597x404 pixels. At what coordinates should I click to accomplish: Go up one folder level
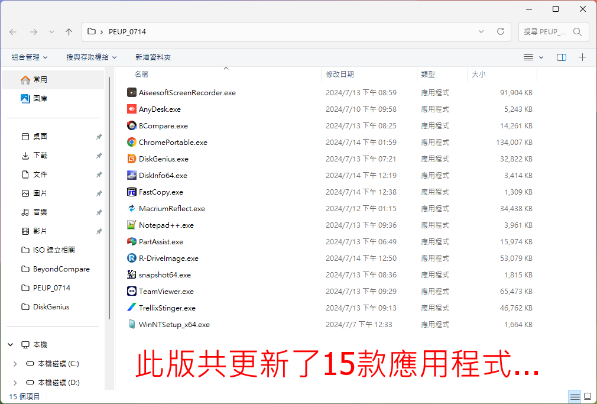click(x=69, y=32)
